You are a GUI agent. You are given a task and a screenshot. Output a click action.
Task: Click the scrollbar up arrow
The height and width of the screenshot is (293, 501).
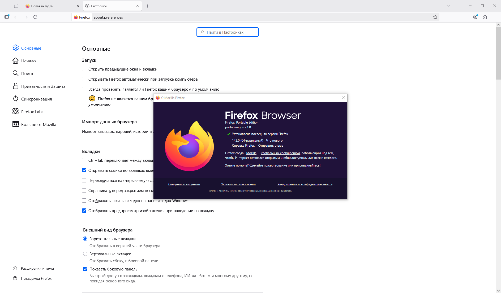[x=498, y=25]
